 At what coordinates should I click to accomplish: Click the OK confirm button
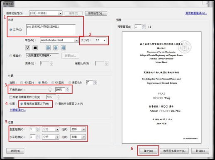[148, 151]
